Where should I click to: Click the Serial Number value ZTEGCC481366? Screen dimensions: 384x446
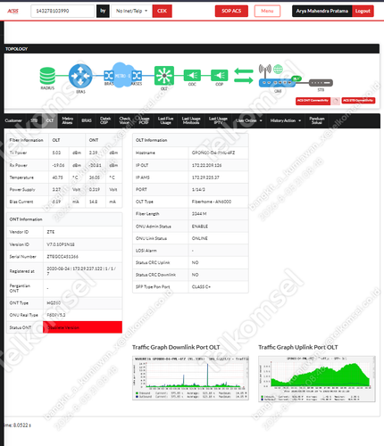tap(63, 257)
